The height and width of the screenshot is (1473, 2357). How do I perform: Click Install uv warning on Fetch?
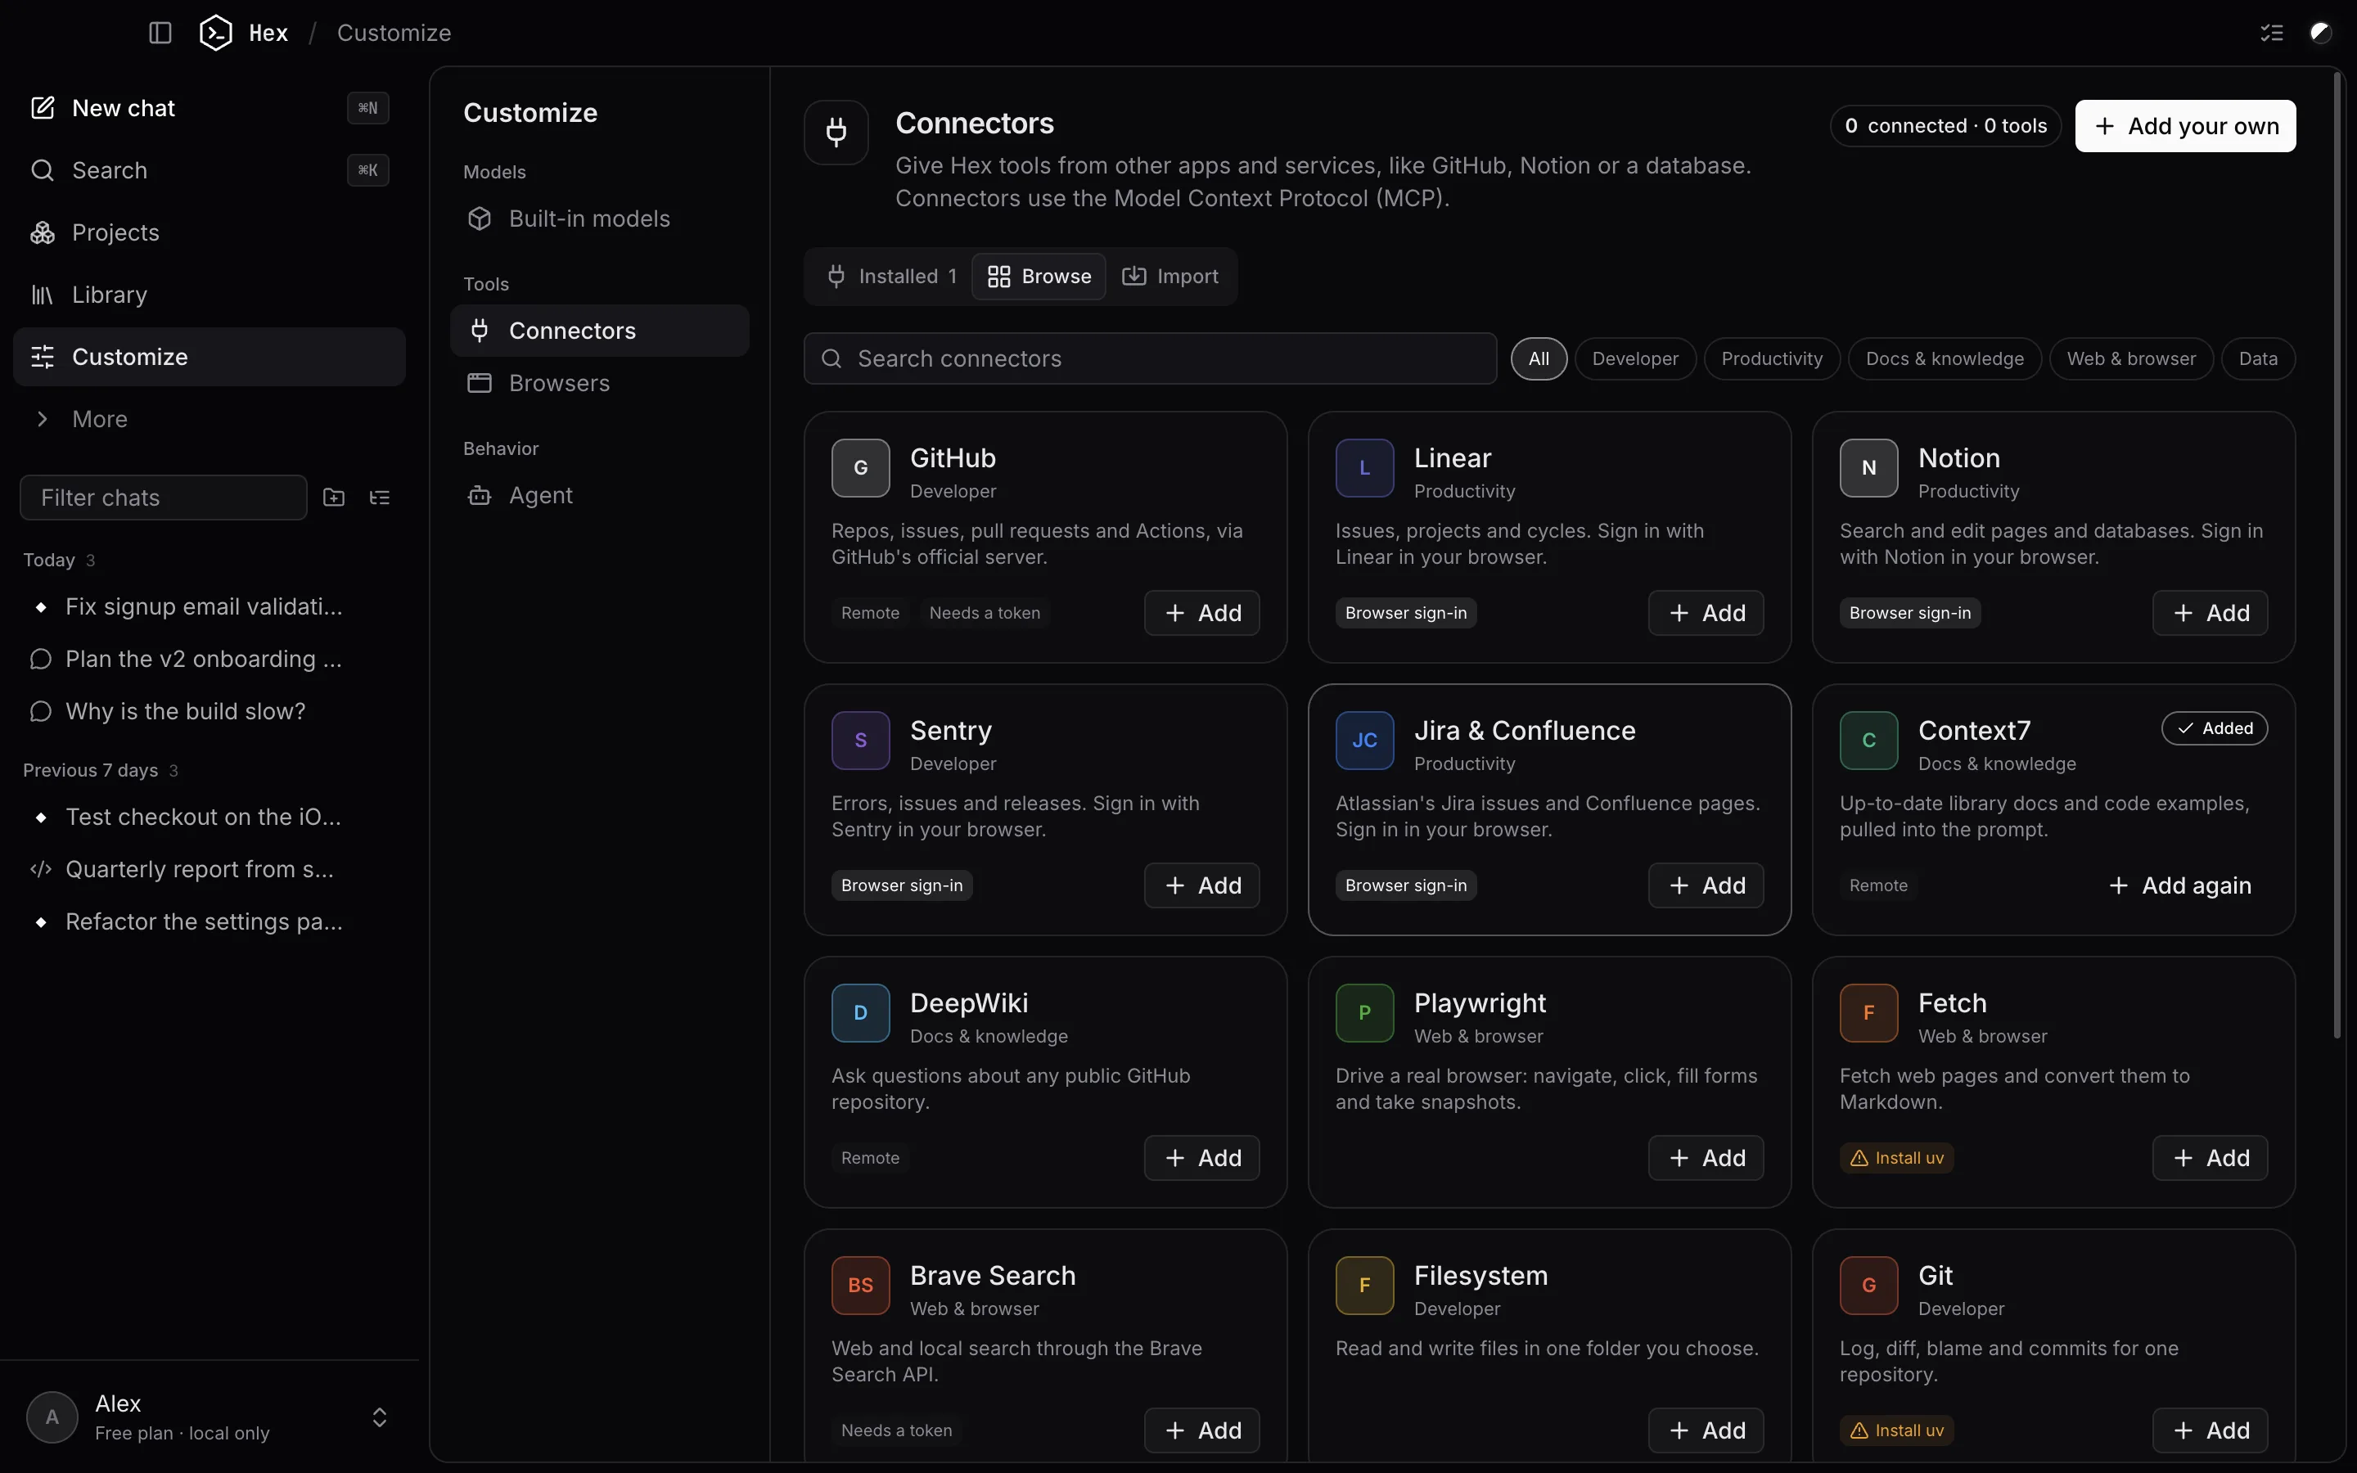click(1896, 1158)
